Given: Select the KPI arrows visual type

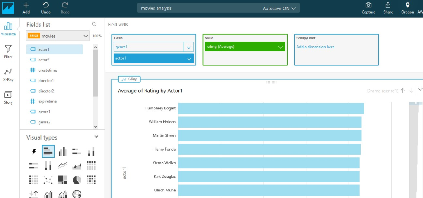Looking at the screenshot, I should point(34,194).
